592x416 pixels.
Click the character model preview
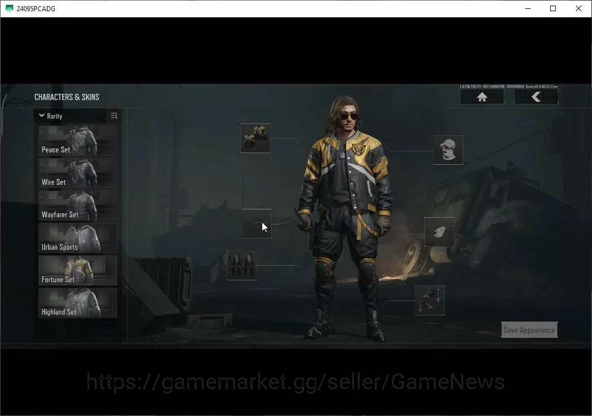point(346,218)
